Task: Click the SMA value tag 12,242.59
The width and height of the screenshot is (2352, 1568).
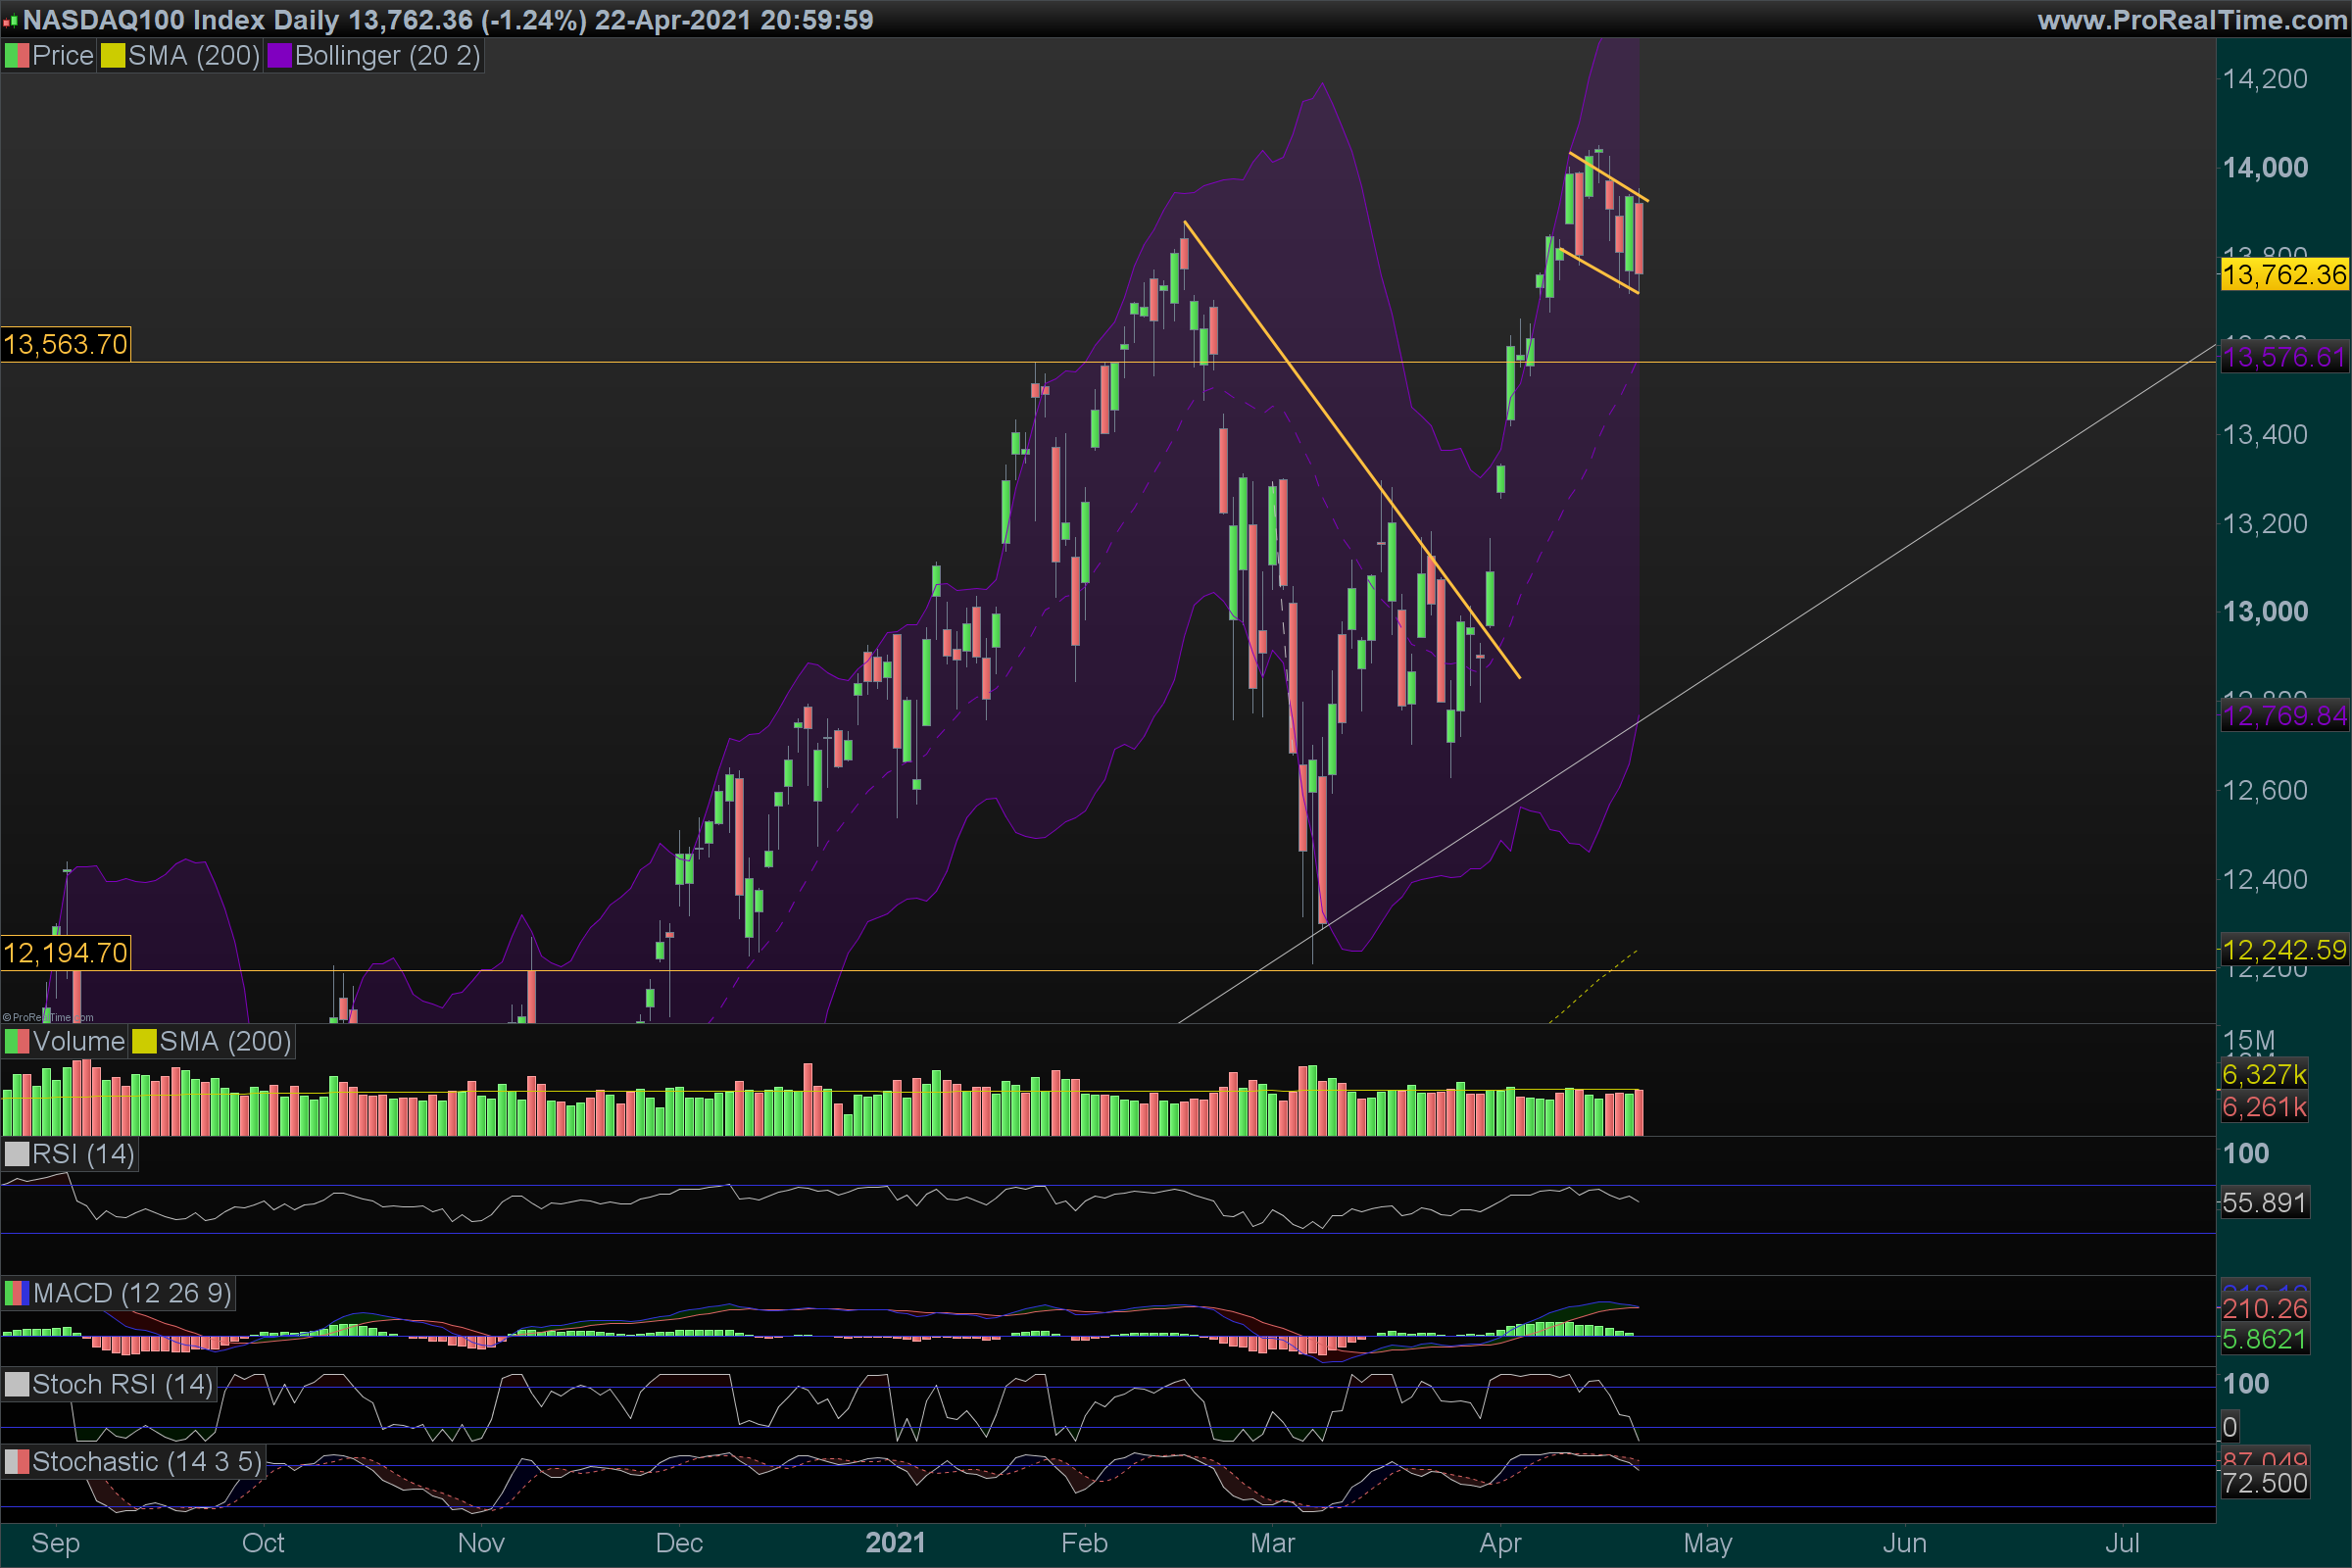Action: click(x=2284, y=950)
